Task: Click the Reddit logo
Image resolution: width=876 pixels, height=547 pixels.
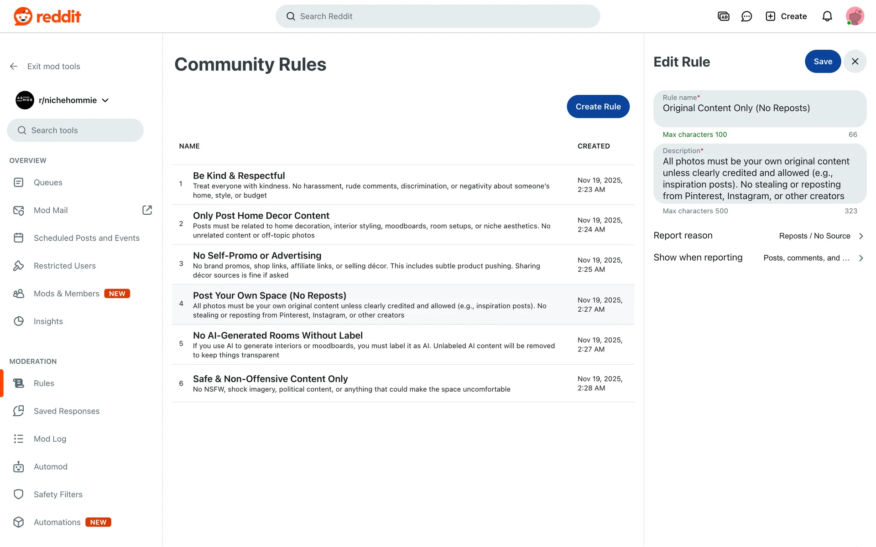Action: click(47, 16)
